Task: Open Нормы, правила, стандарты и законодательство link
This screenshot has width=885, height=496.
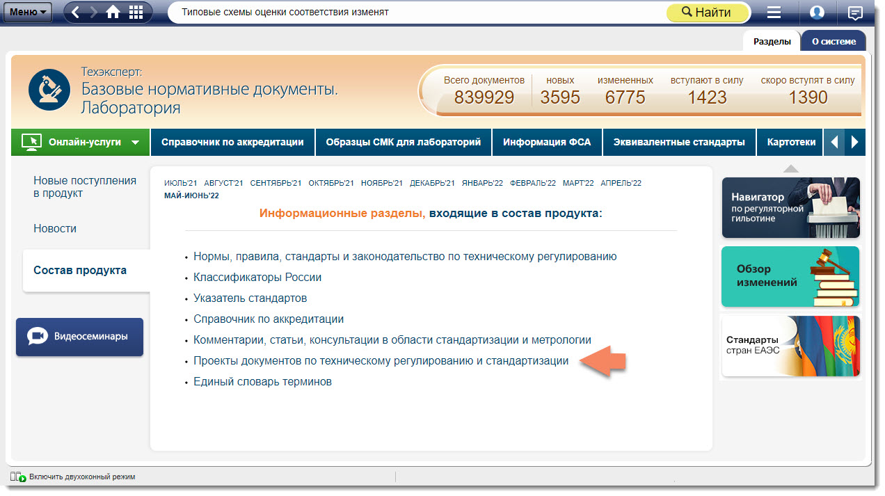Action: (x=405, y=256)
